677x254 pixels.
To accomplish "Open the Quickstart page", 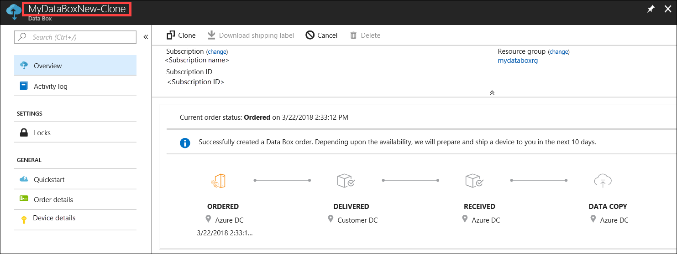I will (x=75, y=179).
